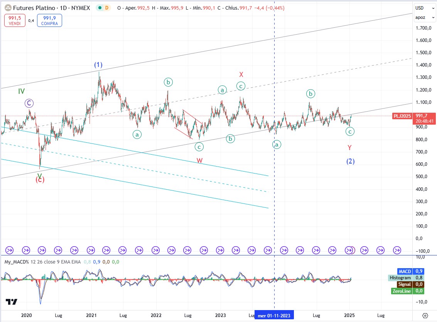
Task: Click the 2021 label on time axis
Action: (x=91, y=315)
